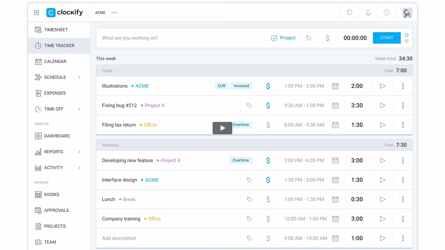Open the Timesheet page
The height and width of the screenshot is (250, 445).
[59, 30]
